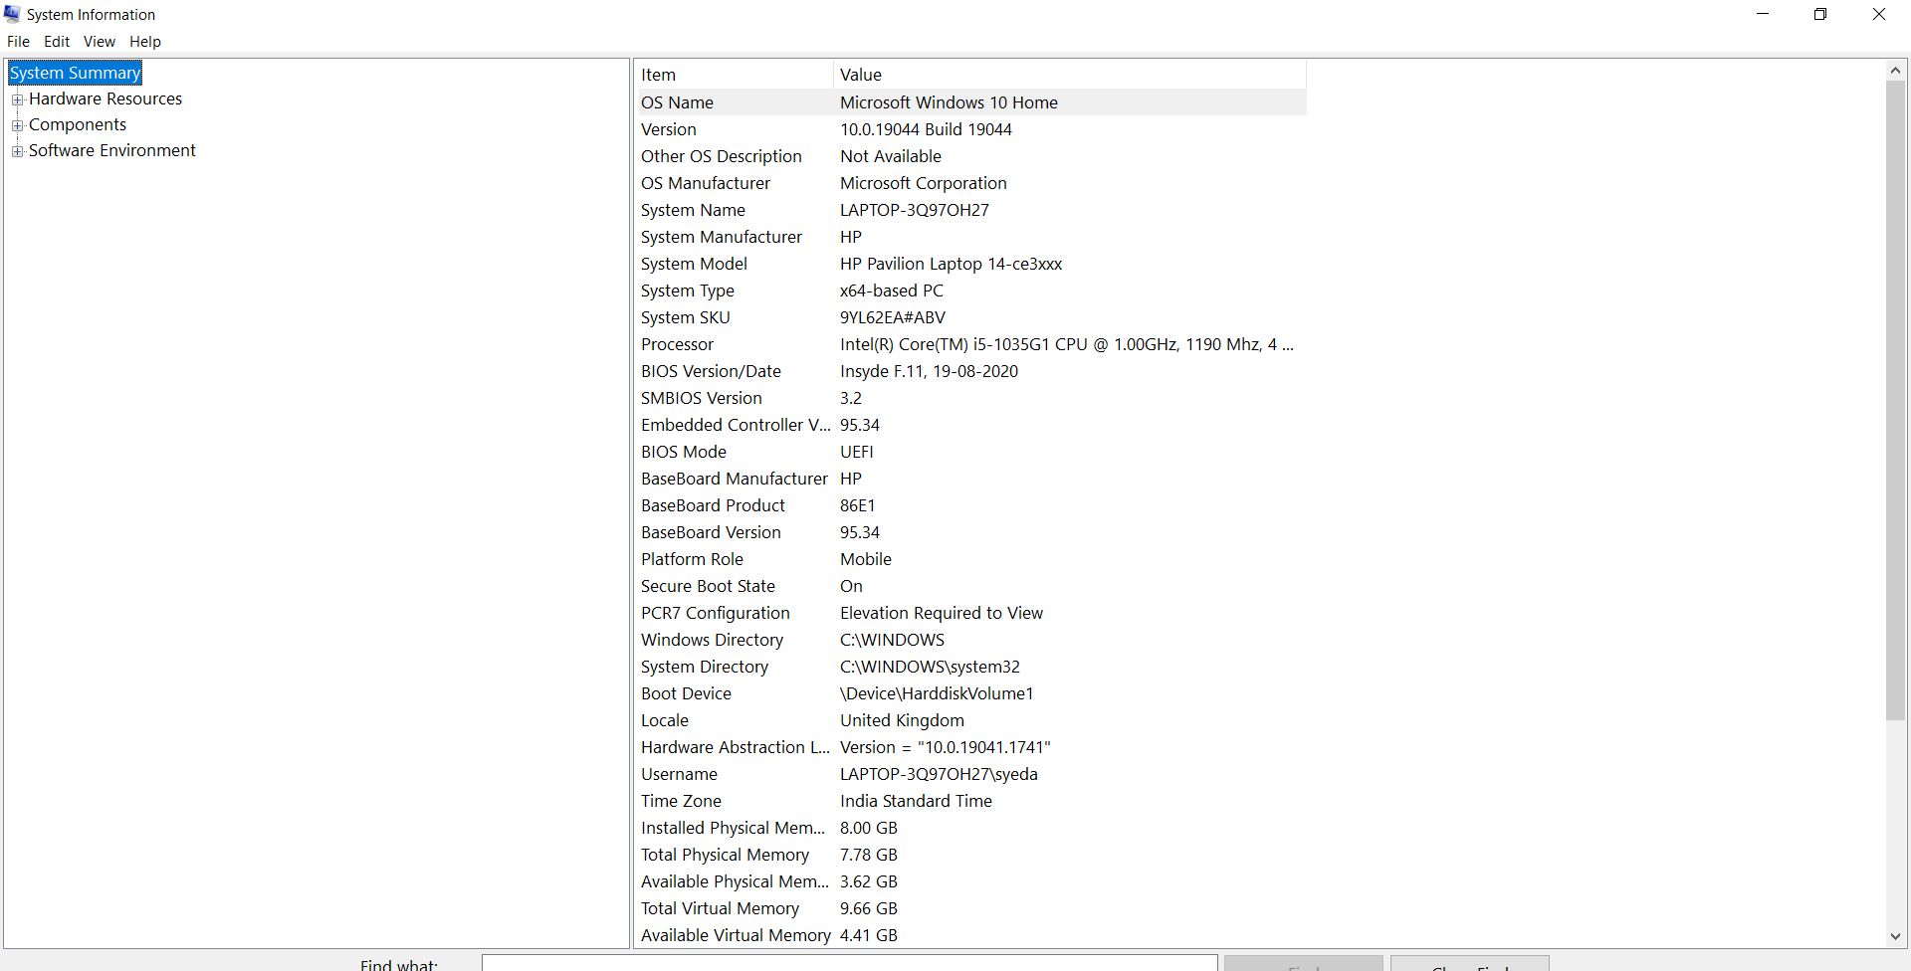Expand the Components tree node

click(17, 125)
